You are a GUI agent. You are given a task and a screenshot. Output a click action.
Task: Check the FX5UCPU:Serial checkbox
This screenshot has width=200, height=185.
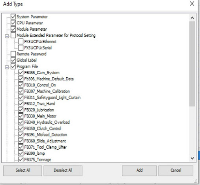[x=21, y=48]
